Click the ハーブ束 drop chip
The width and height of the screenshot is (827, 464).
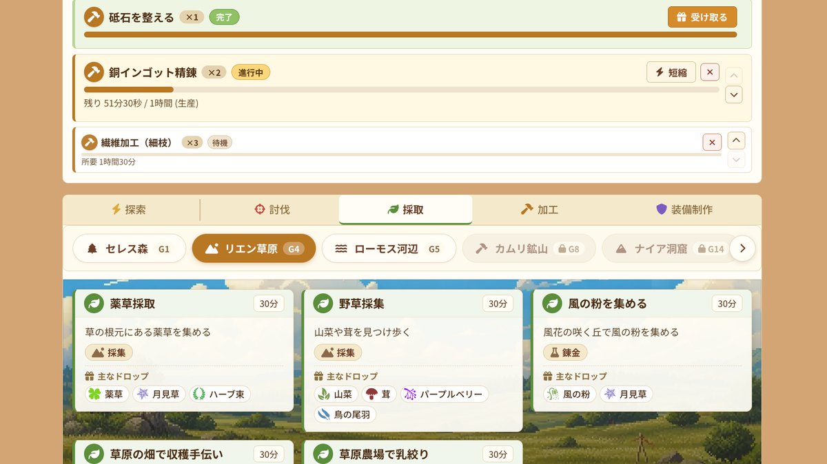point(220,394)
